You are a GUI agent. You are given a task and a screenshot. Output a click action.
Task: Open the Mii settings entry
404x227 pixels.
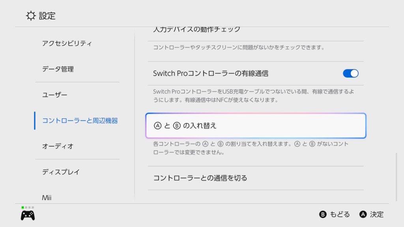(47, 197)
